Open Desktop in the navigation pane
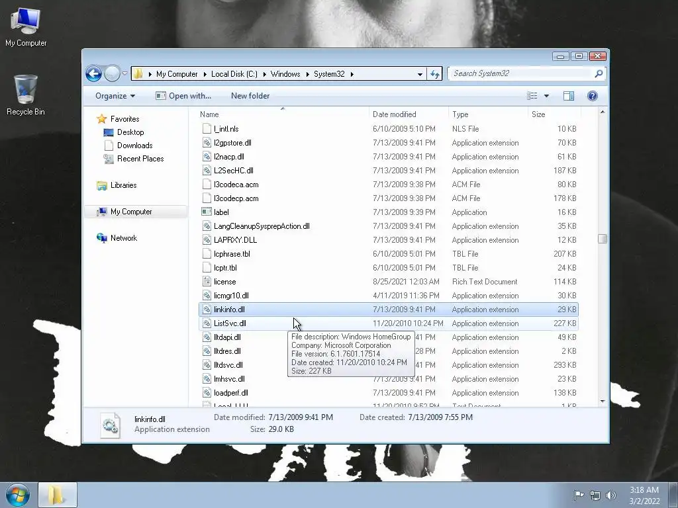Viewport: 678px width, 508px height. pos(130,132)
